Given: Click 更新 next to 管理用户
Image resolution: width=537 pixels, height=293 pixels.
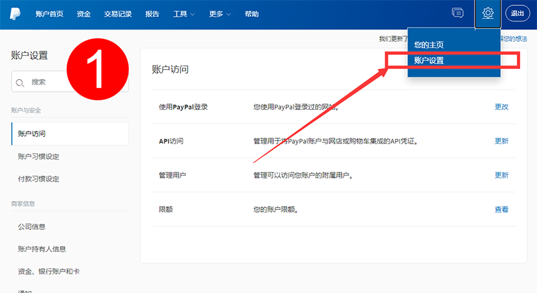Looking at the screenshot, I should click(x=501, y=175).
